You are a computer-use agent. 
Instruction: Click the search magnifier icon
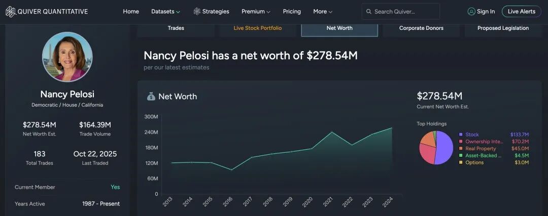368,12
